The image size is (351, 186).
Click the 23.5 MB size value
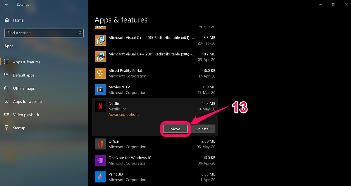(x=208, y=38)
